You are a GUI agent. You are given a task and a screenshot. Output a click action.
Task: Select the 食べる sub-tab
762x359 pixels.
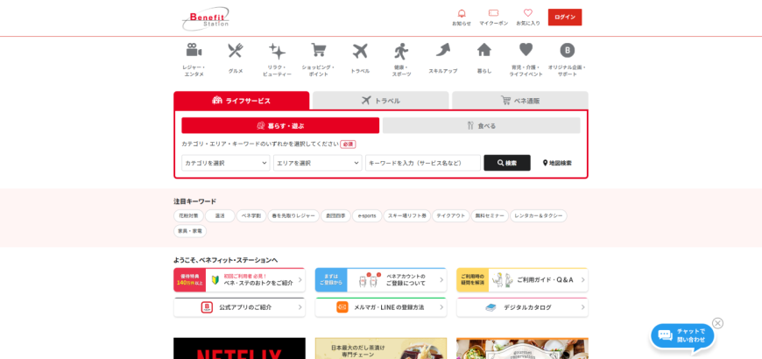(x=481, y=125)
